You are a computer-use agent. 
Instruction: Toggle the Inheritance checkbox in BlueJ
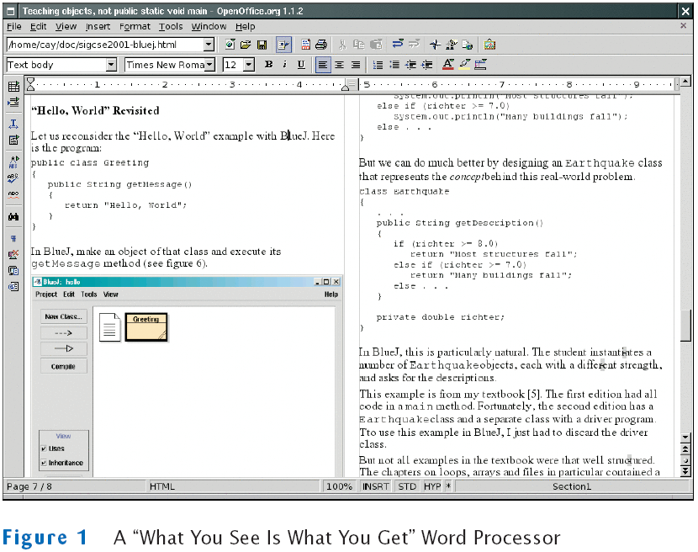(x=44, y=463)
